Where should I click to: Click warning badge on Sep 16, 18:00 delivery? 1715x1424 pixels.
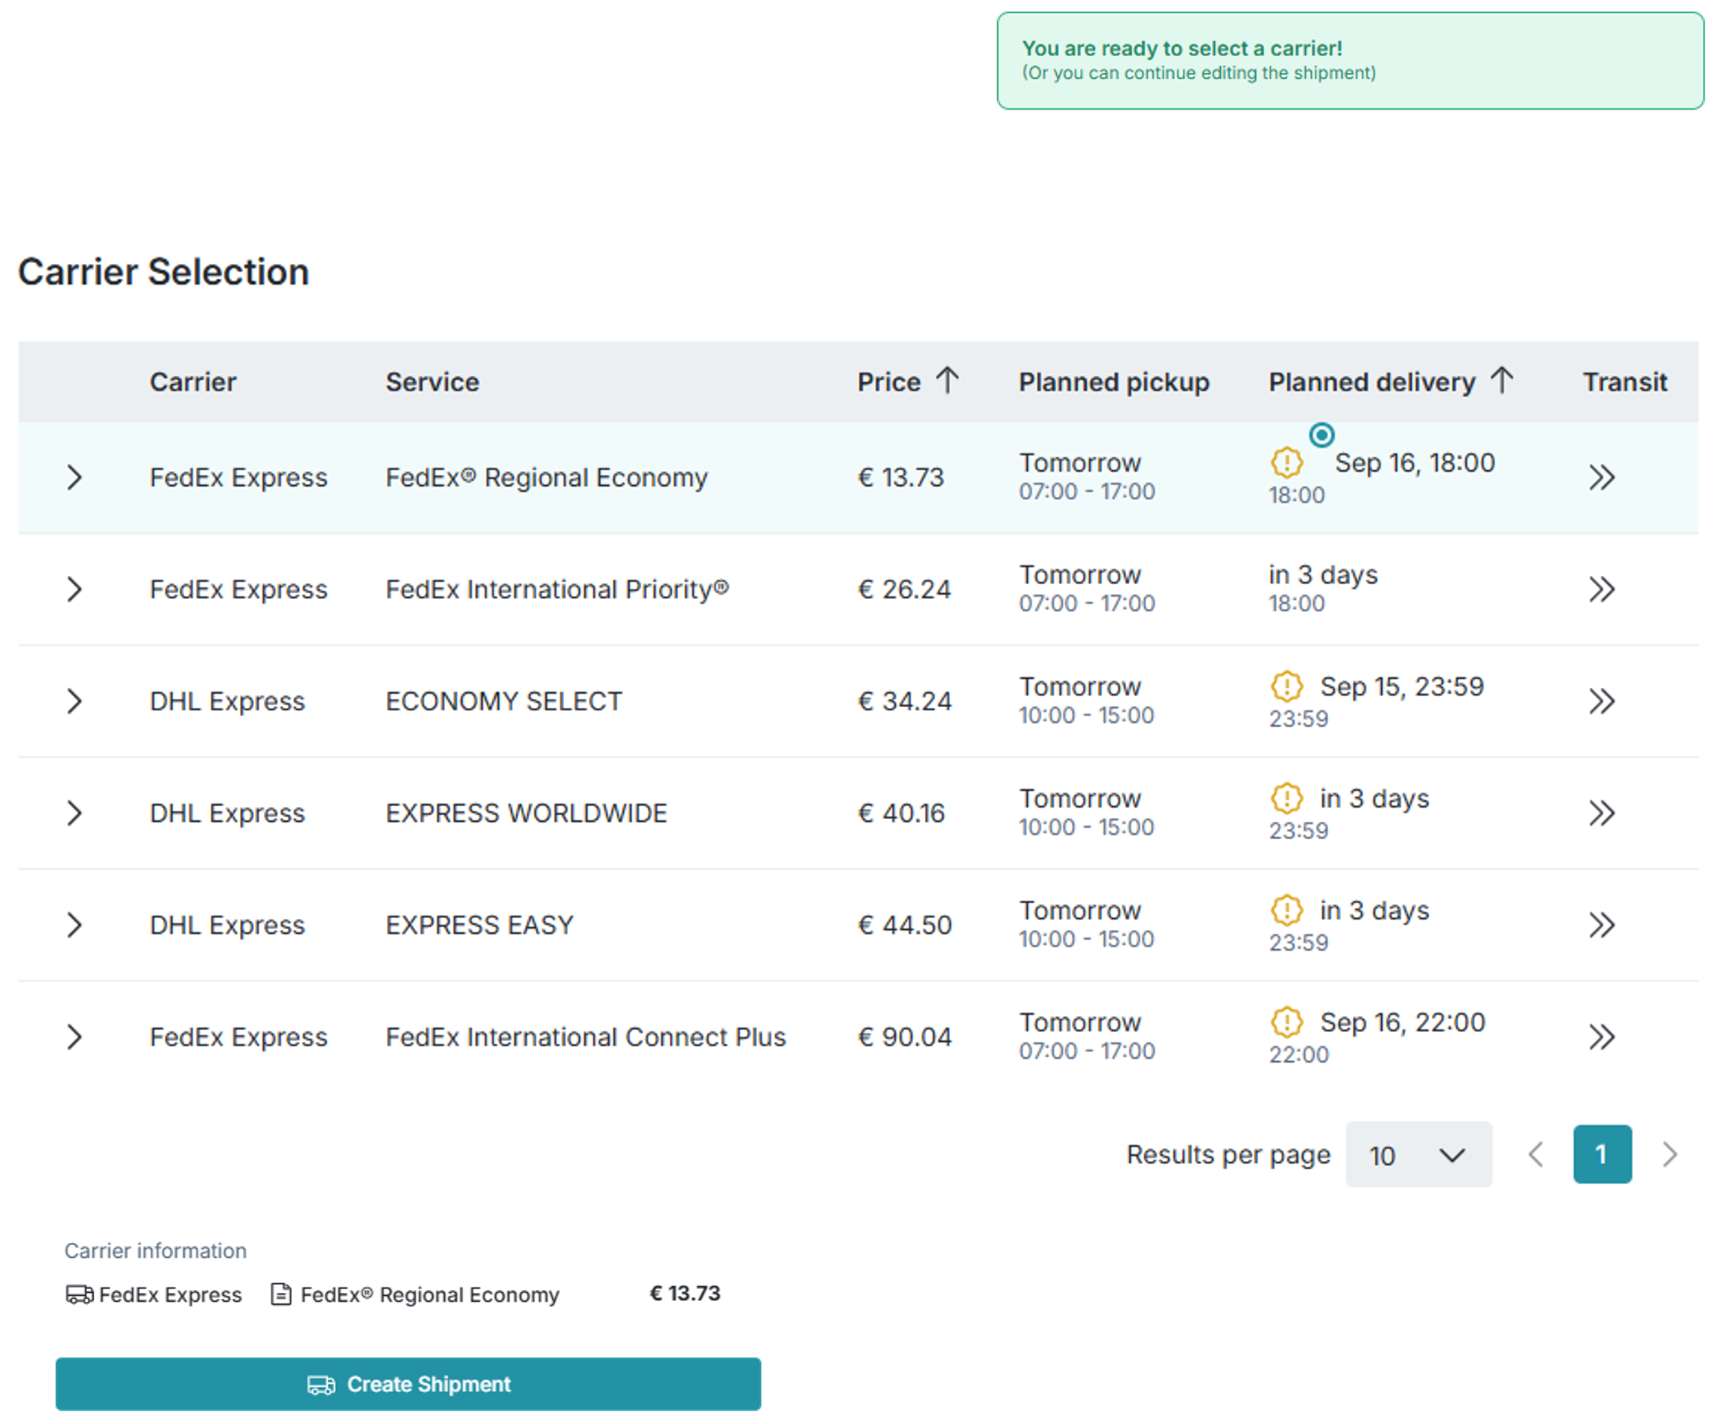[1286, 463]
